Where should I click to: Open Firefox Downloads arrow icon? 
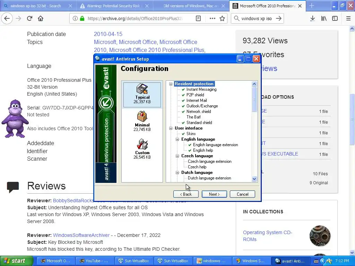(312, 19)
